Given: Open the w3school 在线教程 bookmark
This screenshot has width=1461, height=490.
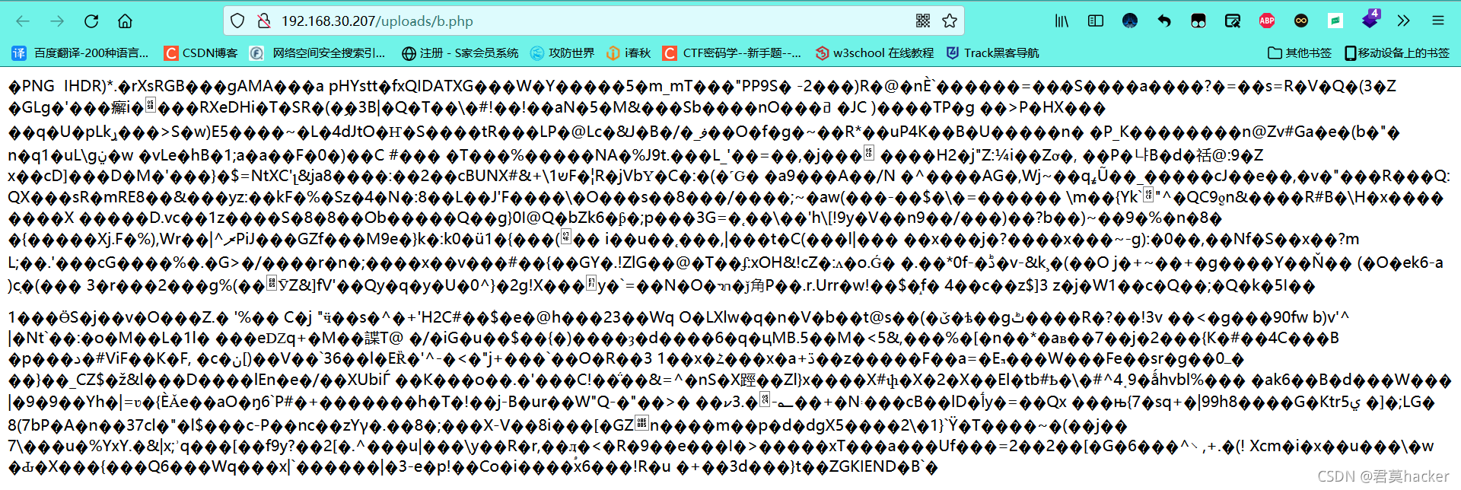Looking at the screenshot, I should (874, 52).
